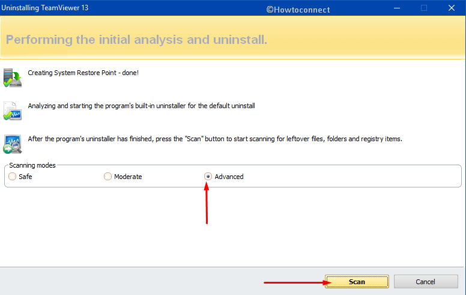This screenshot has height=295, width=466.
Task: Minimize the Uninstalling TeamViewer 13 window
Action: coord(397,8)
